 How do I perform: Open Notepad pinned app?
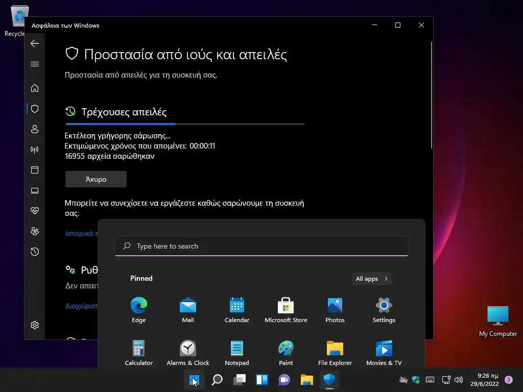tap(237, 353)
